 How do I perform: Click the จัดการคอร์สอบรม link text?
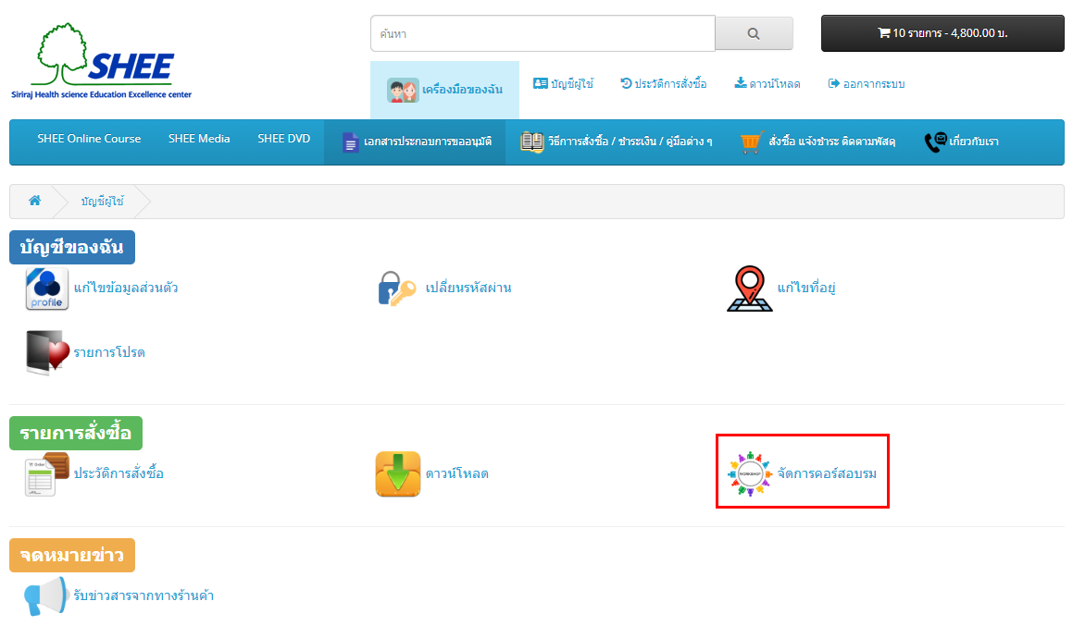point(827,473)
